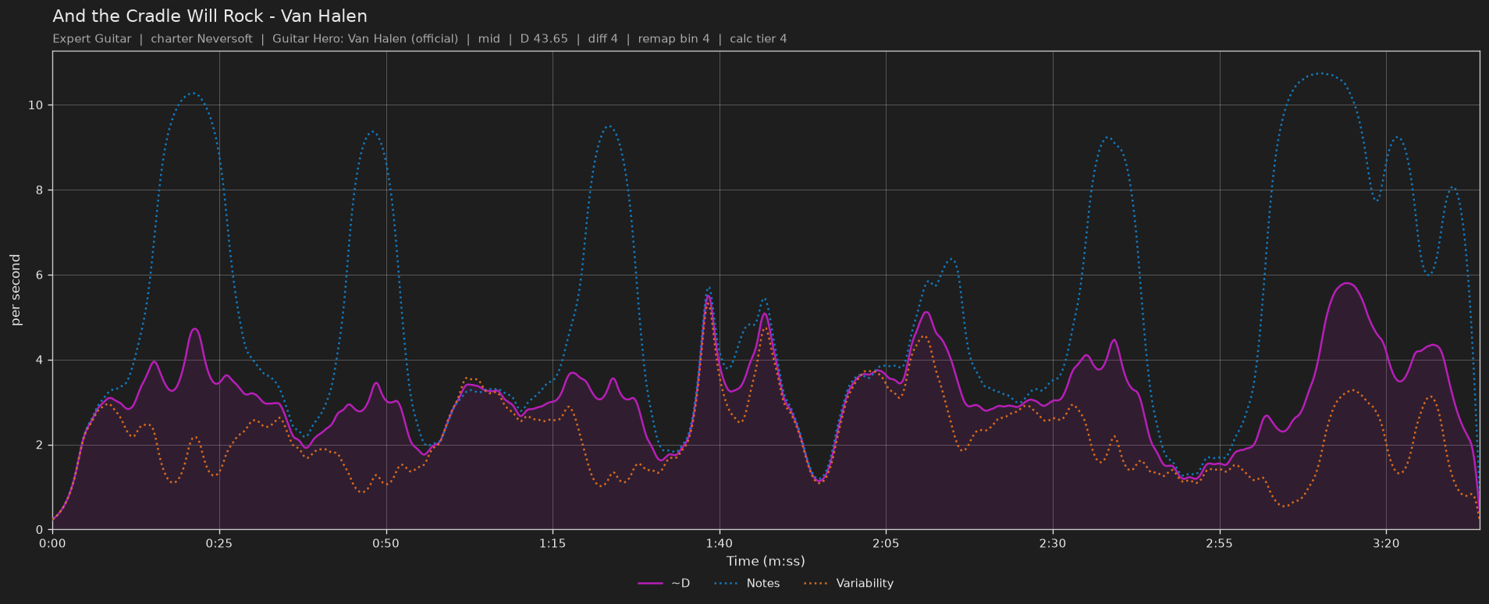Click the "Variability" legend entry
Image resolution: width=1489 pixels, height=604 pixels.
pyautogui.click(x=848, y=584)
